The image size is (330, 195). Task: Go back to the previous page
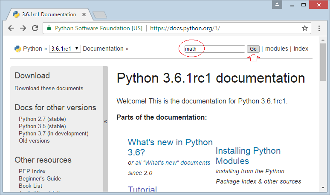[x=11, y=28]
